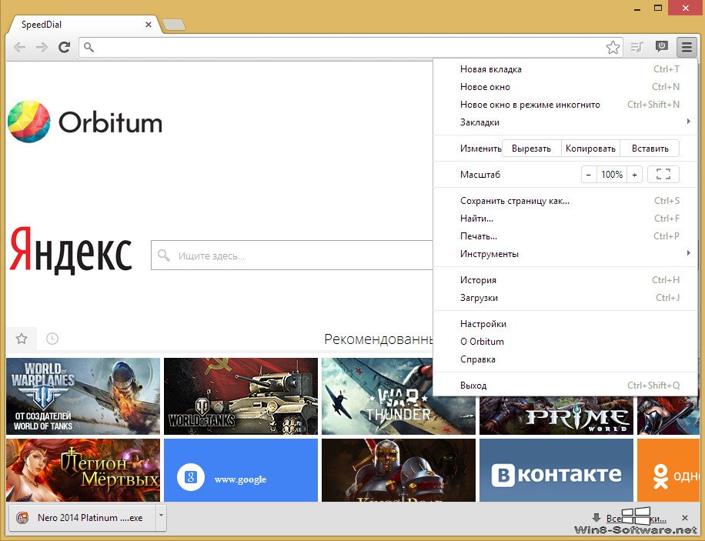Open the Nero 2014 Platinum downloaded file
The image size is (705, 541).
[x=82, y=518]
